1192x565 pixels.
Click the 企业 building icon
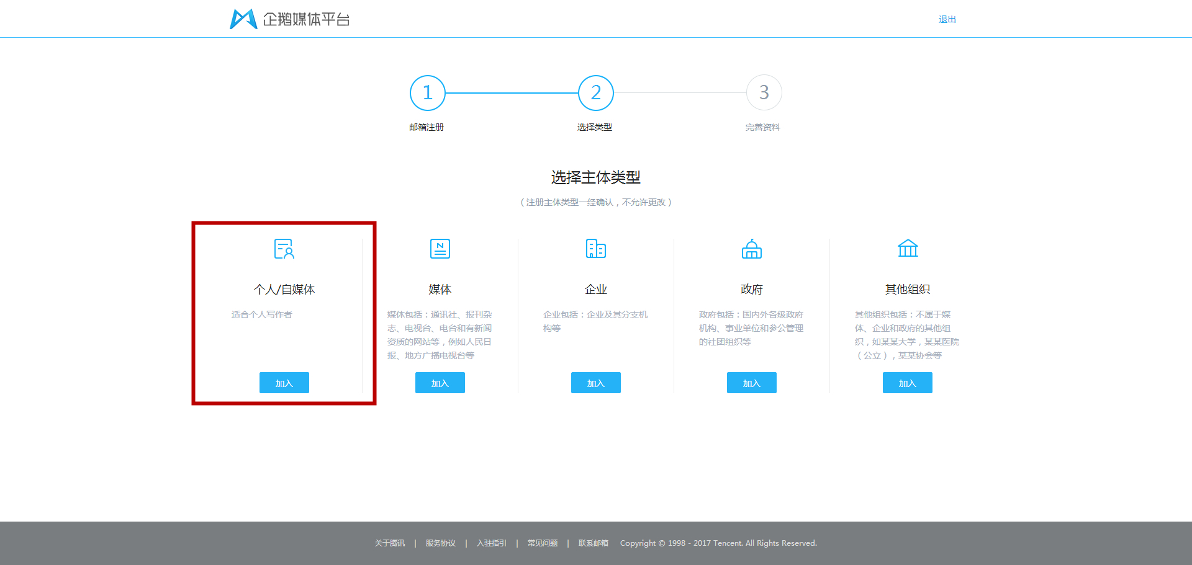(595, 249)
